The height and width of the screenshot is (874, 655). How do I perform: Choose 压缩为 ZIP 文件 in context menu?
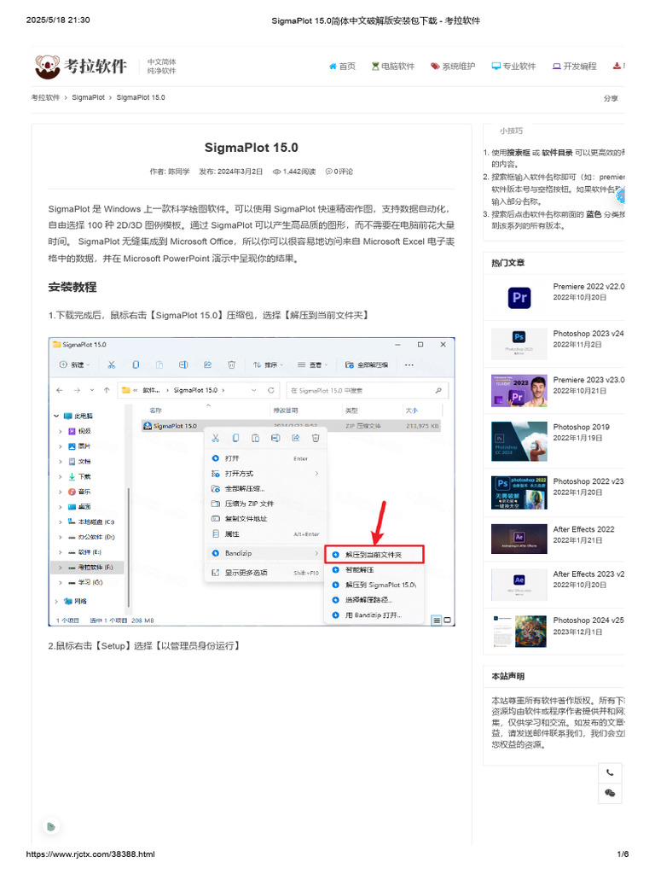point(264,504)
